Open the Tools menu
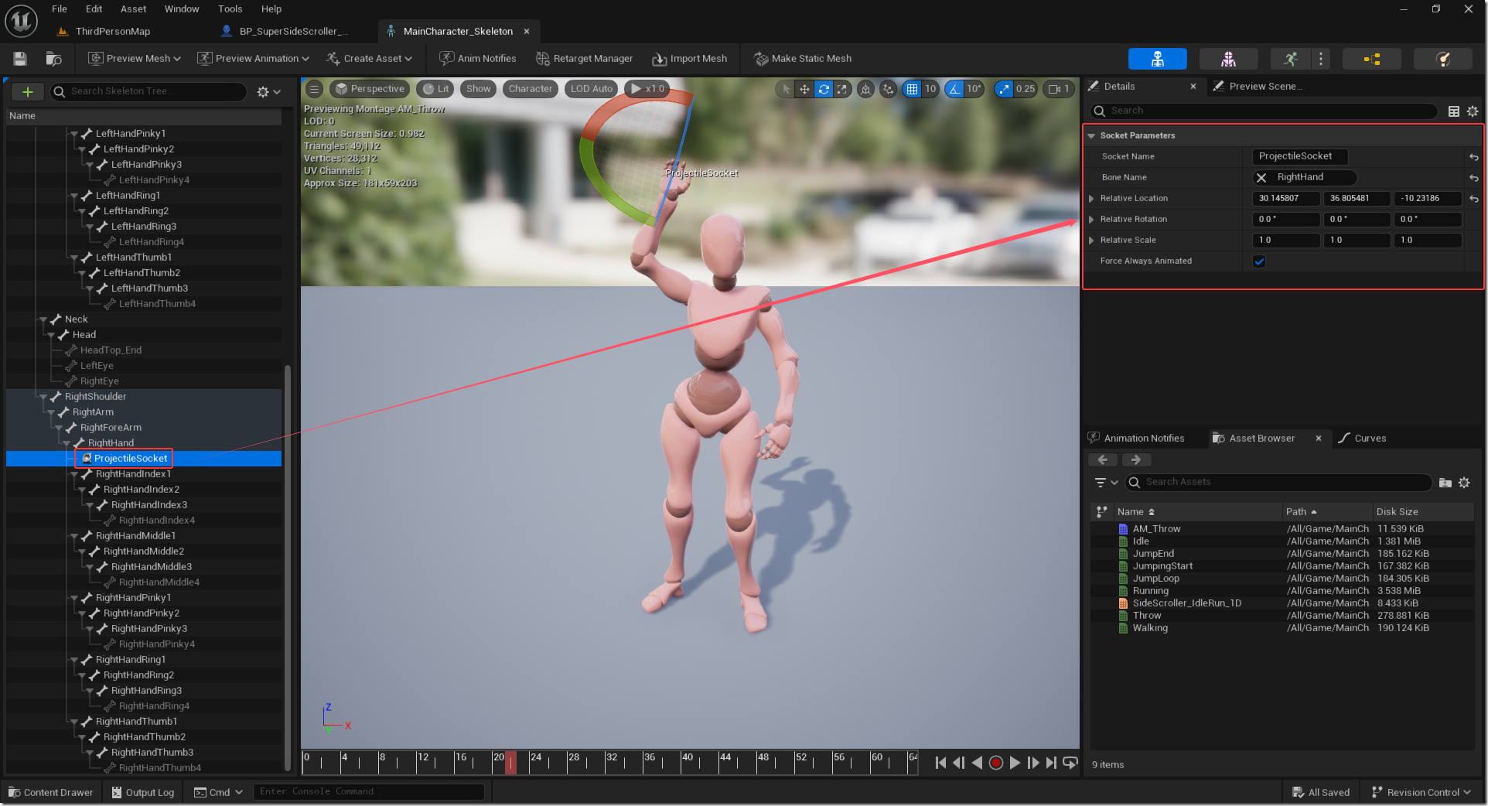The height and width of the screenshot is (806, 1488). [230, 9]
